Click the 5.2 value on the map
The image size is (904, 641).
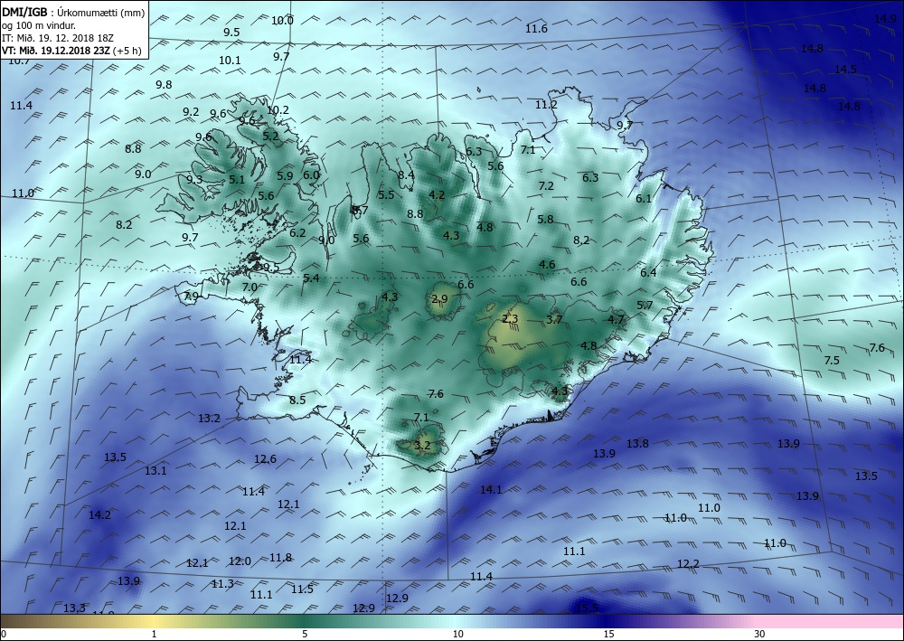click(270, 137)
